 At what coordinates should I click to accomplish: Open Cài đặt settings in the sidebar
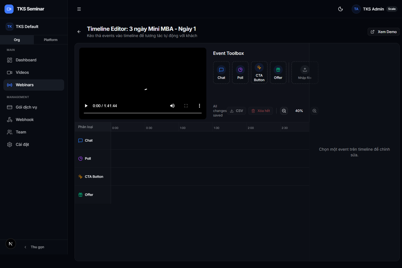[34, 144]
